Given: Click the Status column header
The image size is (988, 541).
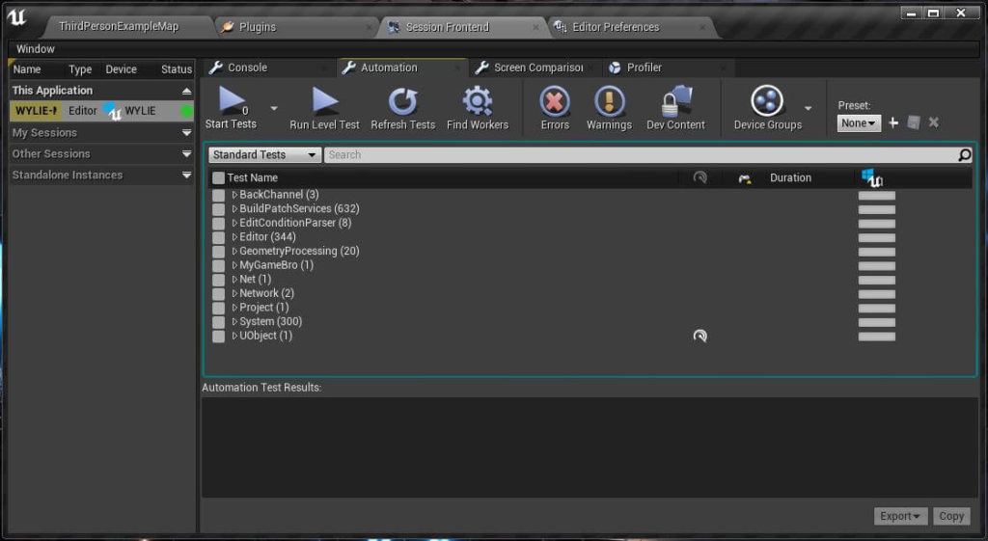Looking at the screenshot, I should tap(176, 69).
